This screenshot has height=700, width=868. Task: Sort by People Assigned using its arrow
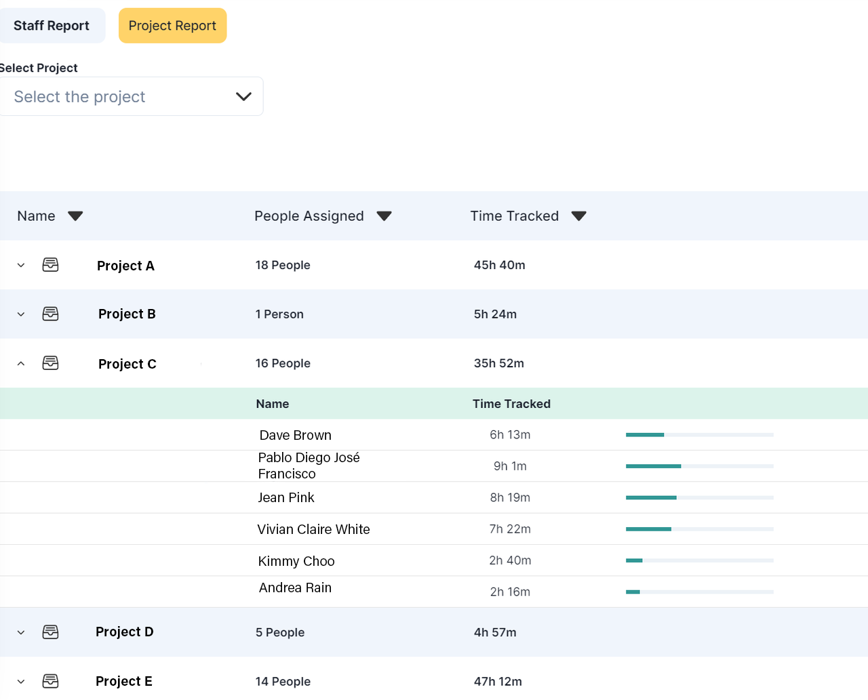pos(384,215)
